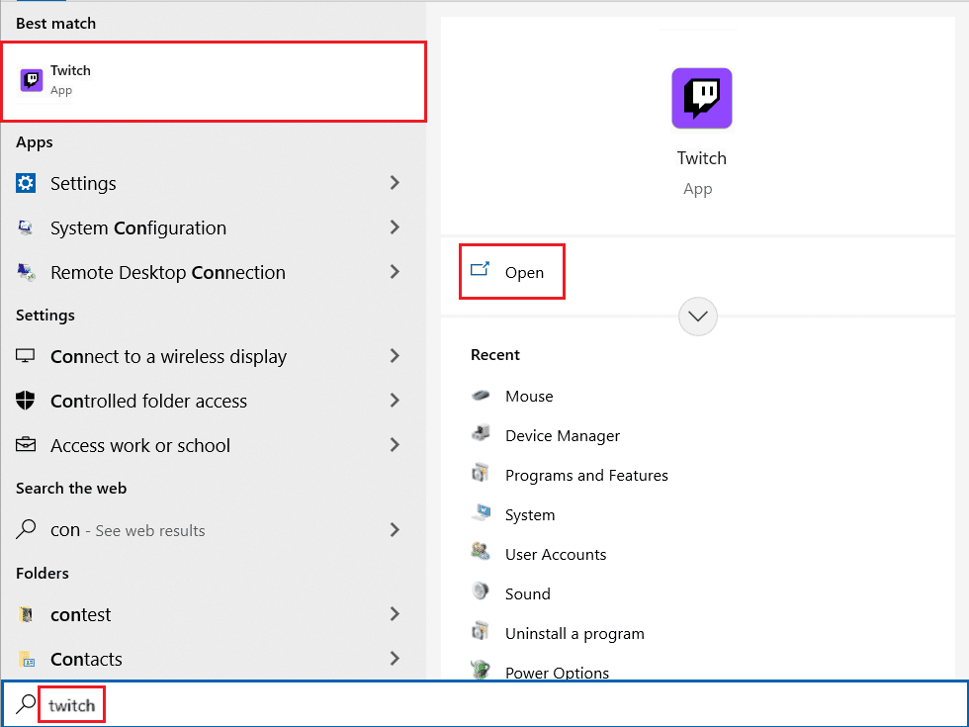Viewport: 969px width, 727px height.
Task: Choose the System Configuration result
Action: click(213, 227)
